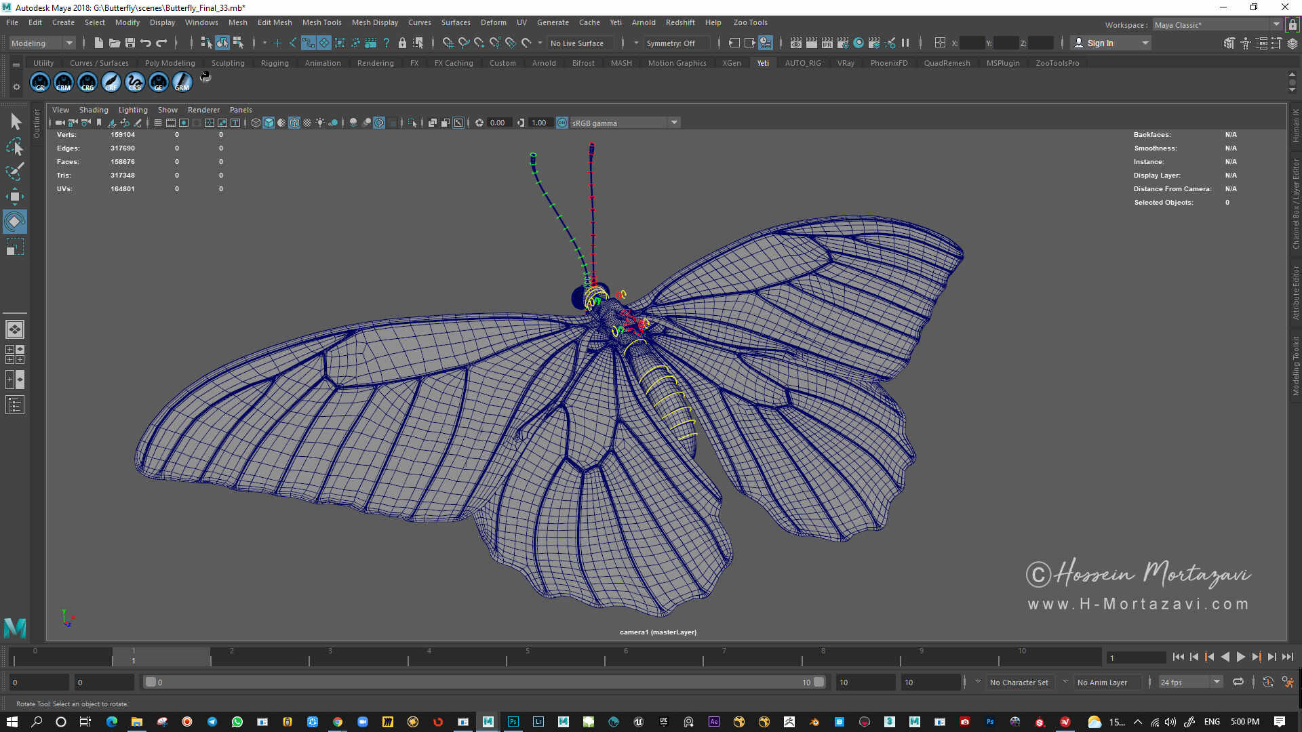This screenshot has width=1302, height=732.
Task: Toggle use all lights bulb icon
Action: [x=320, y=123]
